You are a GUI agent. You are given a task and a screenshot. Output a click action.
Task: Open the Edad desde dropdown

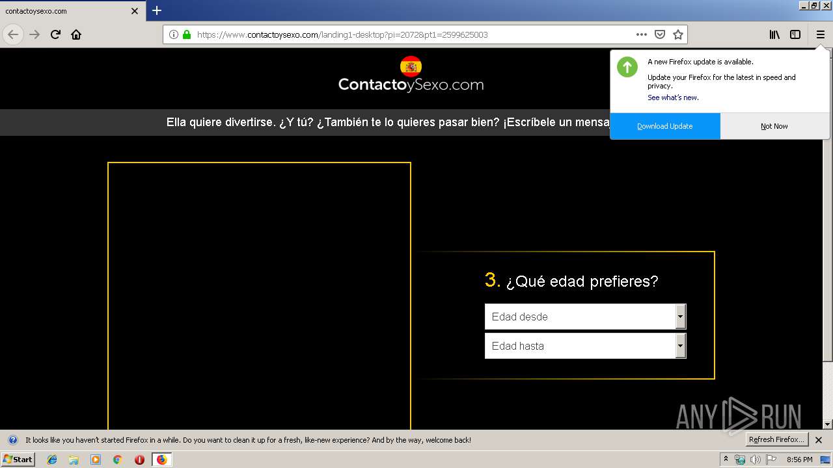click(585, 317)
